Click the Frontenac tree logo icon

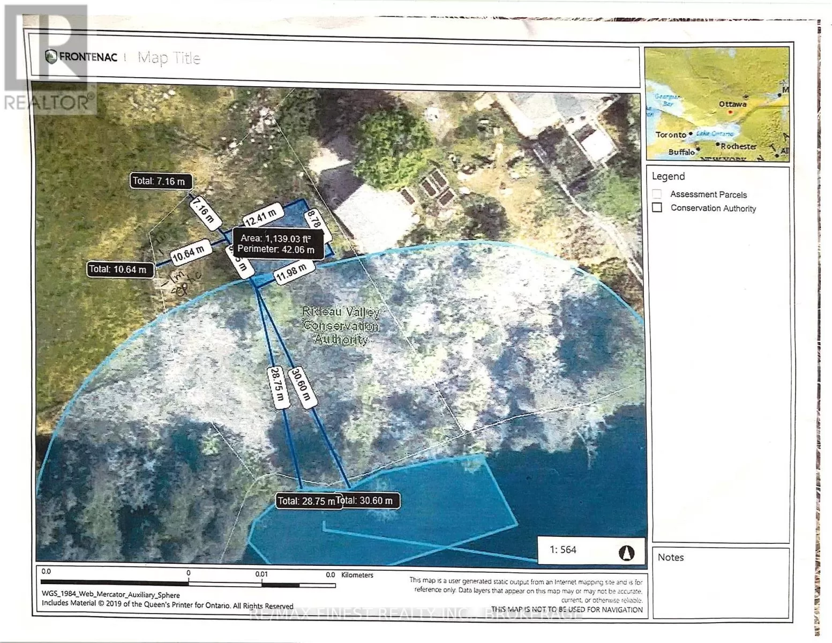pos(51,57)
